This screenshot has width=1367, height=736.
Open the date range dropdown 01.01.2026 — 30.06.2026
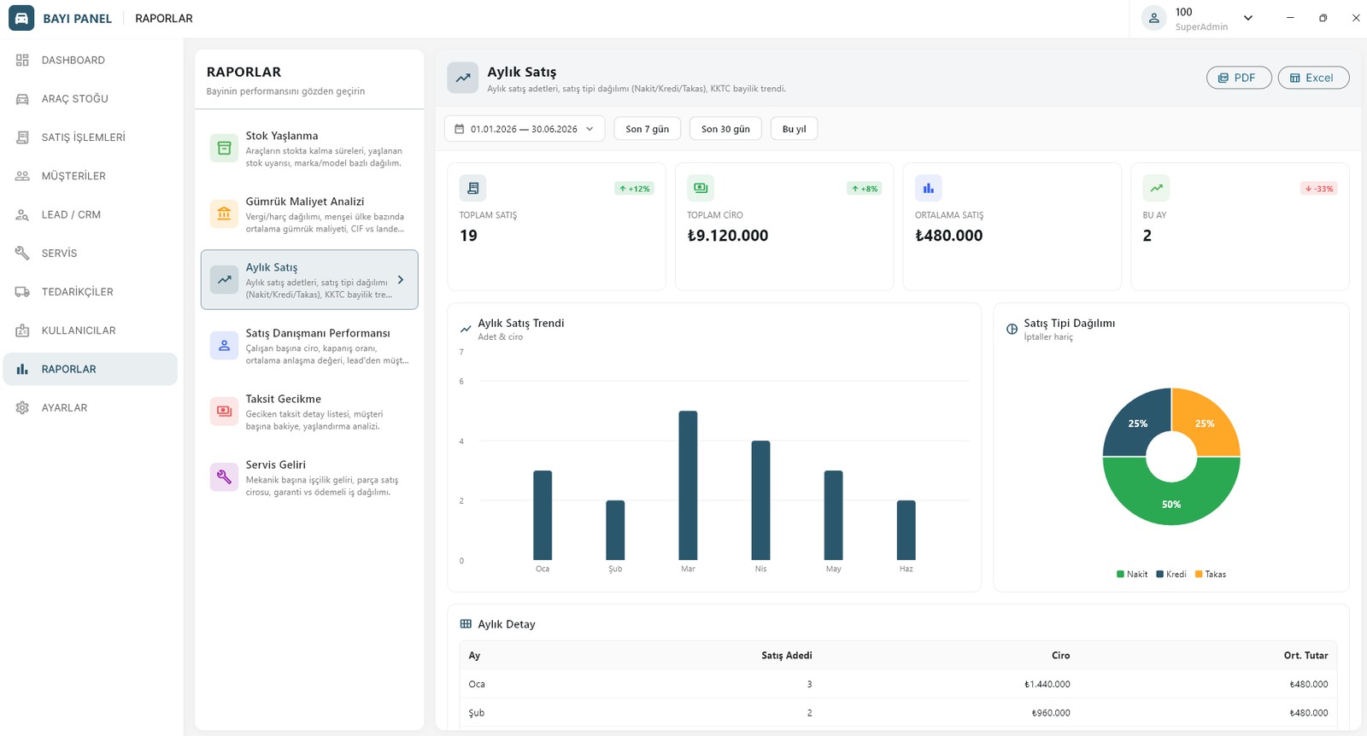coord(525,129)
